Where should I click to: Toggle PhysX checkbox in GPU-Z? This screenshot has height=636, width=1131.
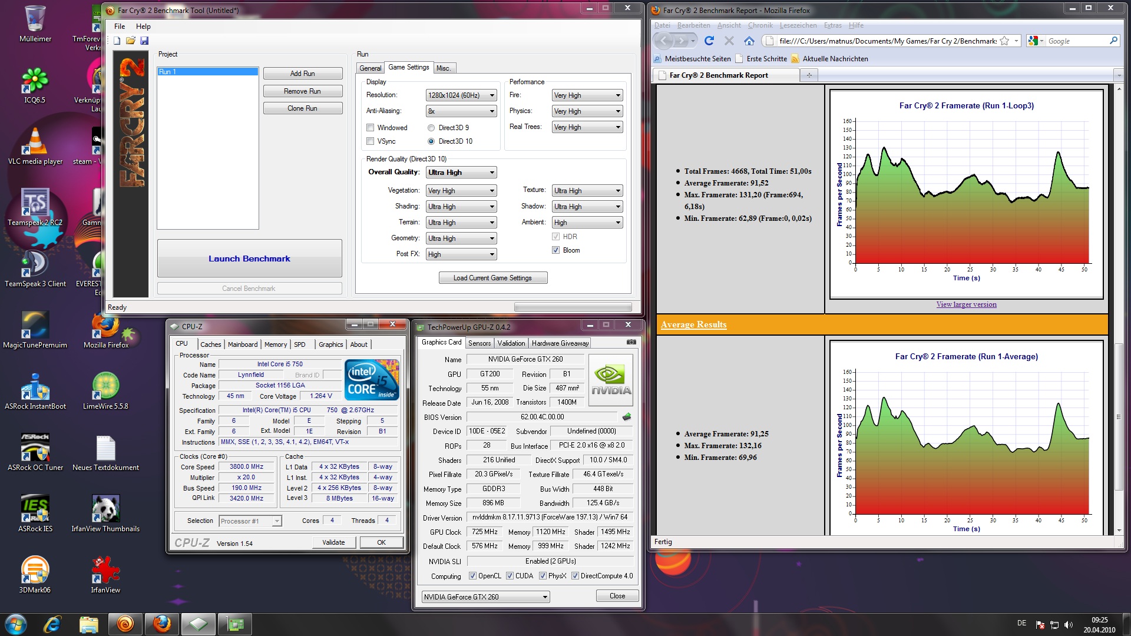tap(543, 576)
